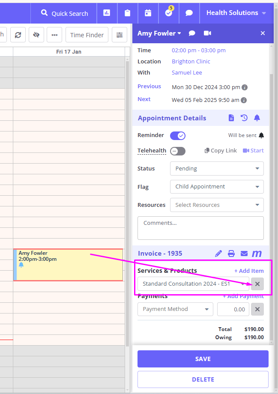Open the Status dropdown showing Pending
This screenshot has height=394, width=278.
217,169
